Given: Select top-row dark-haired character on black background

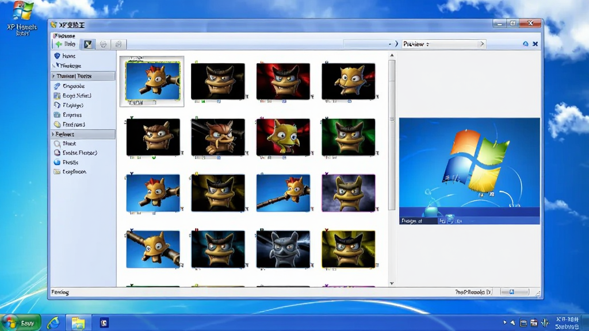Looking at the screenshot, I should pyautogui.click(x=218, y=82).
